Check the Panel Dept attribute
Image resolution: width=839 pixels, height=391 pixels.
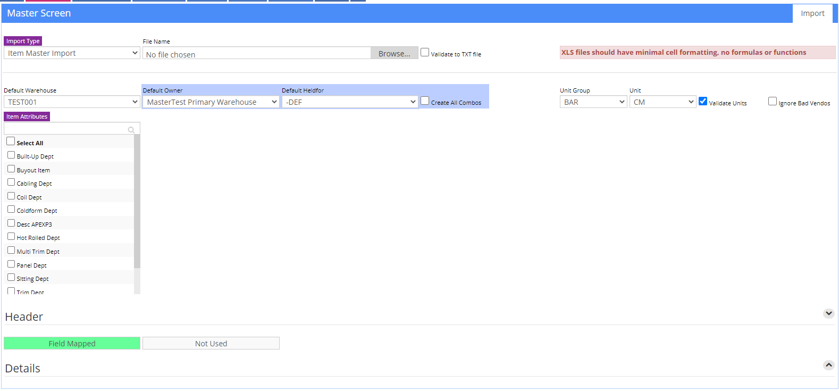pos(11,264)
